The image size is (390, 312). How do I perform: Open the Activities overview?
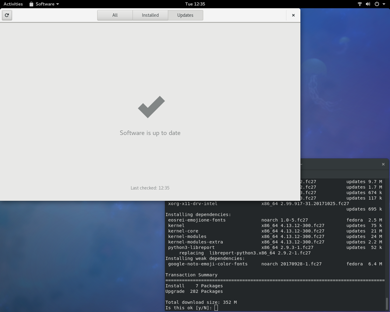coord(13,4)
